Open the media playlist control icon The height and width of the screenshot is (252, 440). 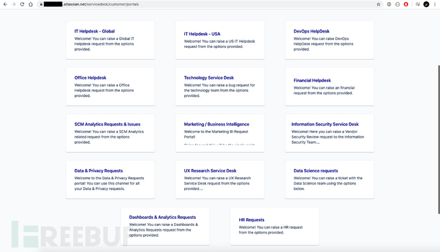pos(418,4)
